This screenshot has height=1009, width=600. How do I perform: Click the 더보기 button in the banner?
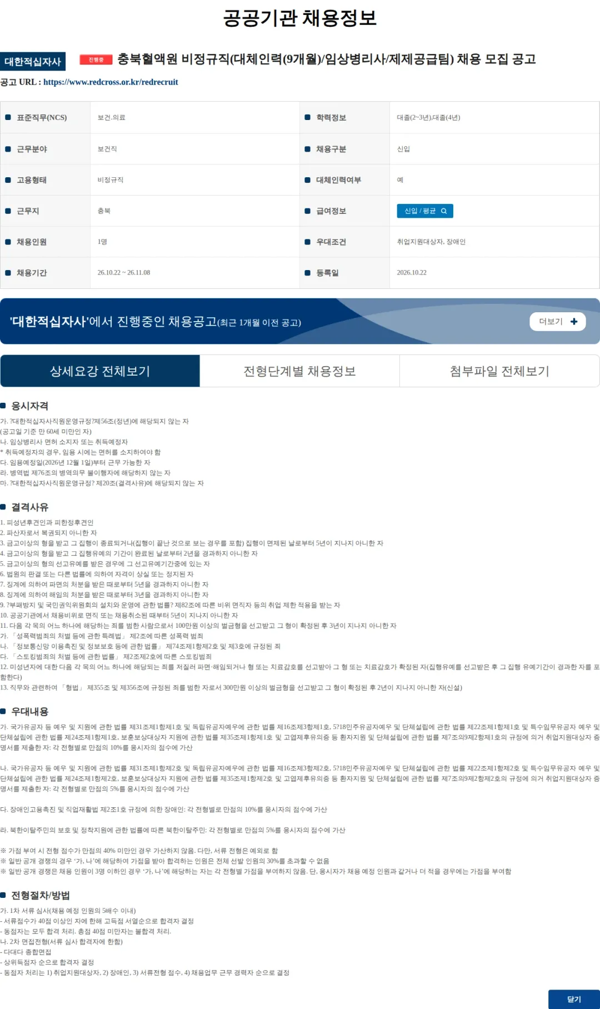[558, 322]
